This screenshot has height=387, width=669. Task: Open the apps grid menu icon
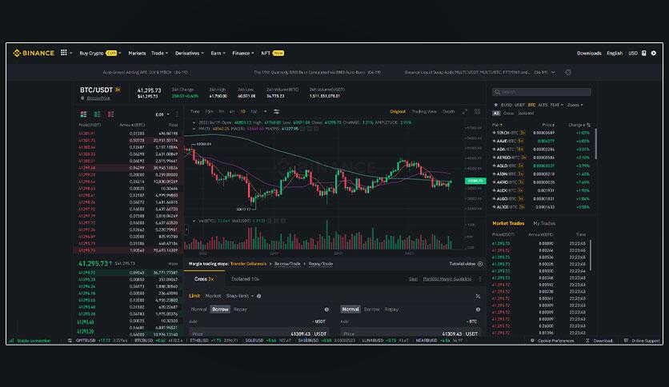point(63,53)
